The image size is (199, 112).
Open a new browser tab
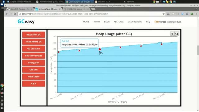coord(93,9)
